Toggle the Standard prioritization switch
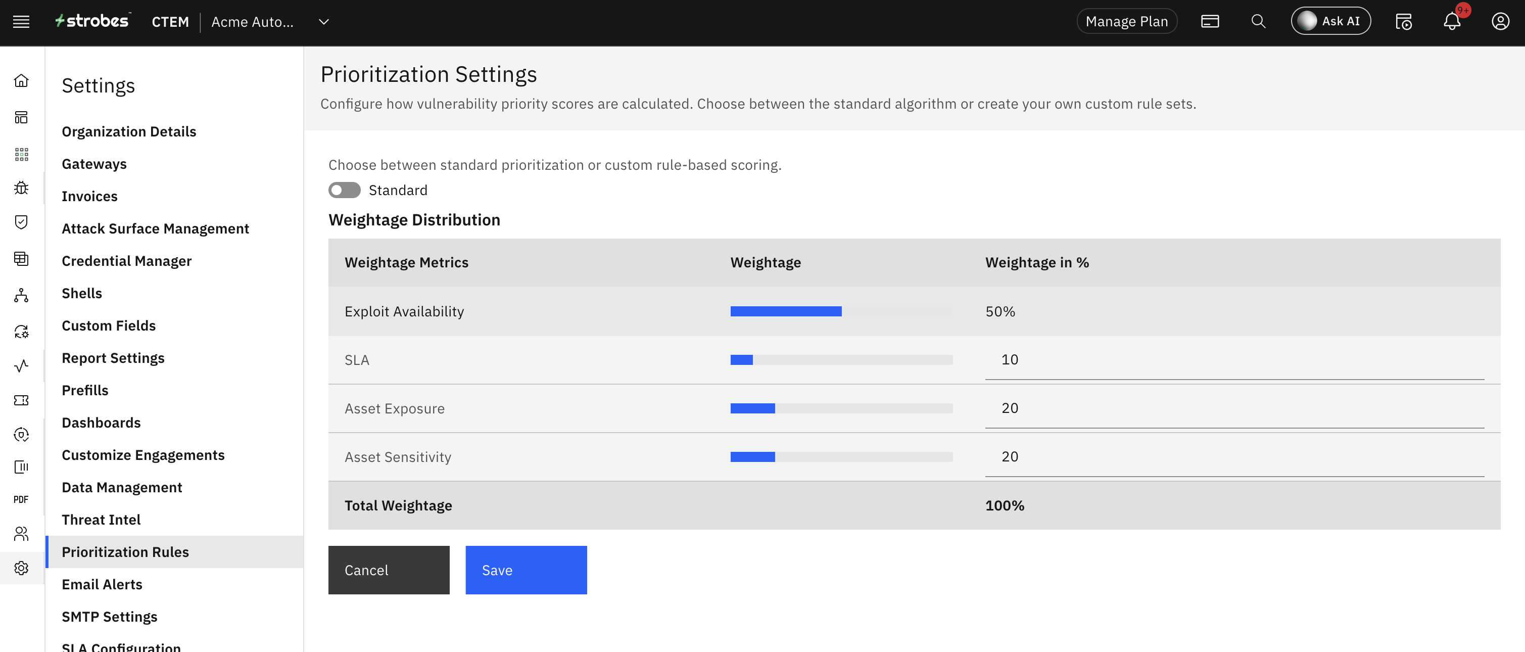The height and width of the screenshot is (652, 1525). point(344,190)
